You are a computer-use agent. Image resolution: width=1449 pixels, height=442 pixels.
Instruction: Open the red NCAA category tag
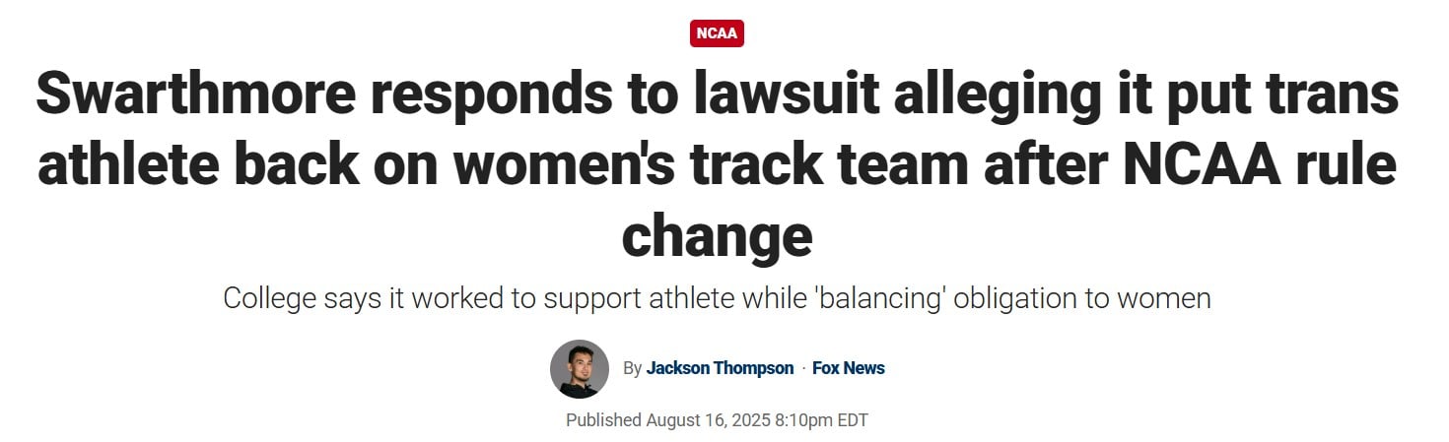point(717,33)
